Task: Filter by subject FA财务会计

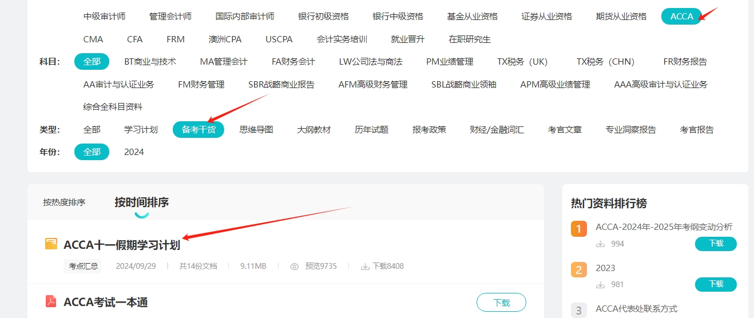Action: click(x=293, y=62)
